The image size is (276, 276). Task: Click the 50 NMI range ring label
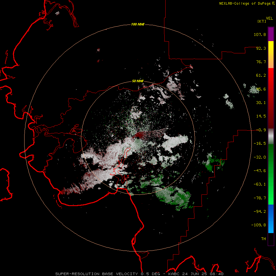pyautogui.click(x=138, y=81)
